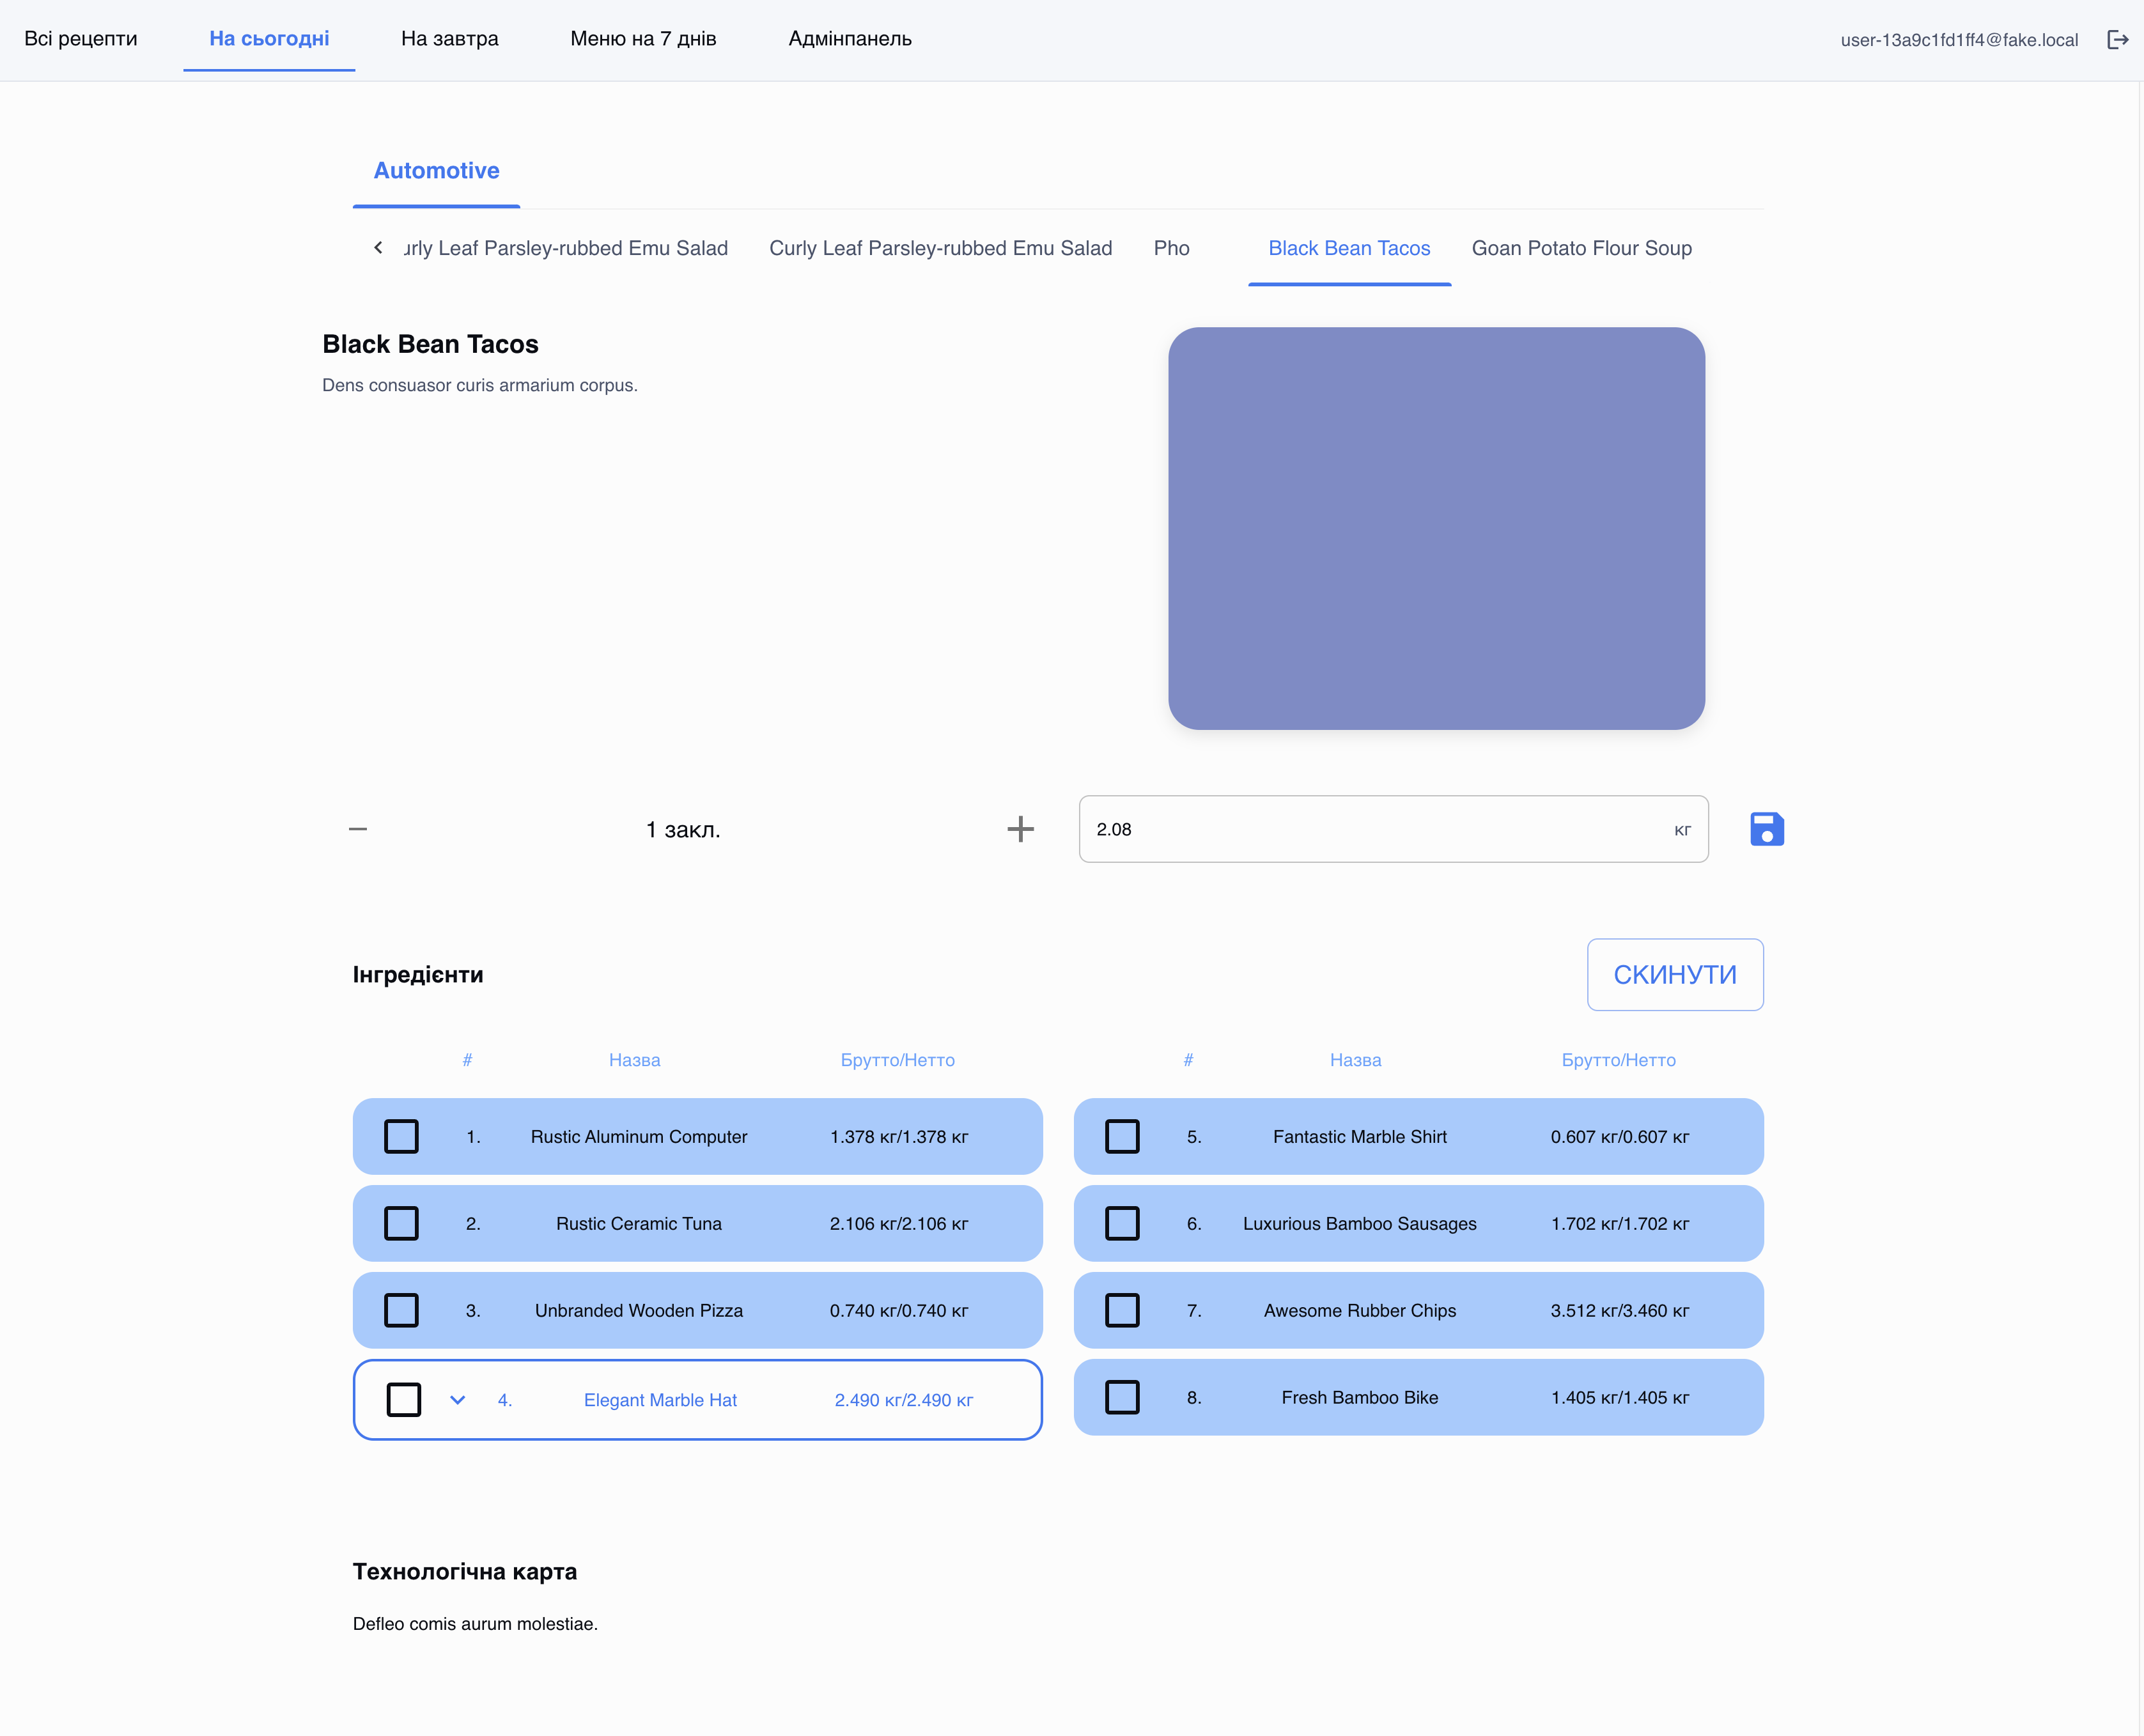Click the text Defleo comis aurum molestiae
The image size is (2144, 1736).
pos(475,1624)
